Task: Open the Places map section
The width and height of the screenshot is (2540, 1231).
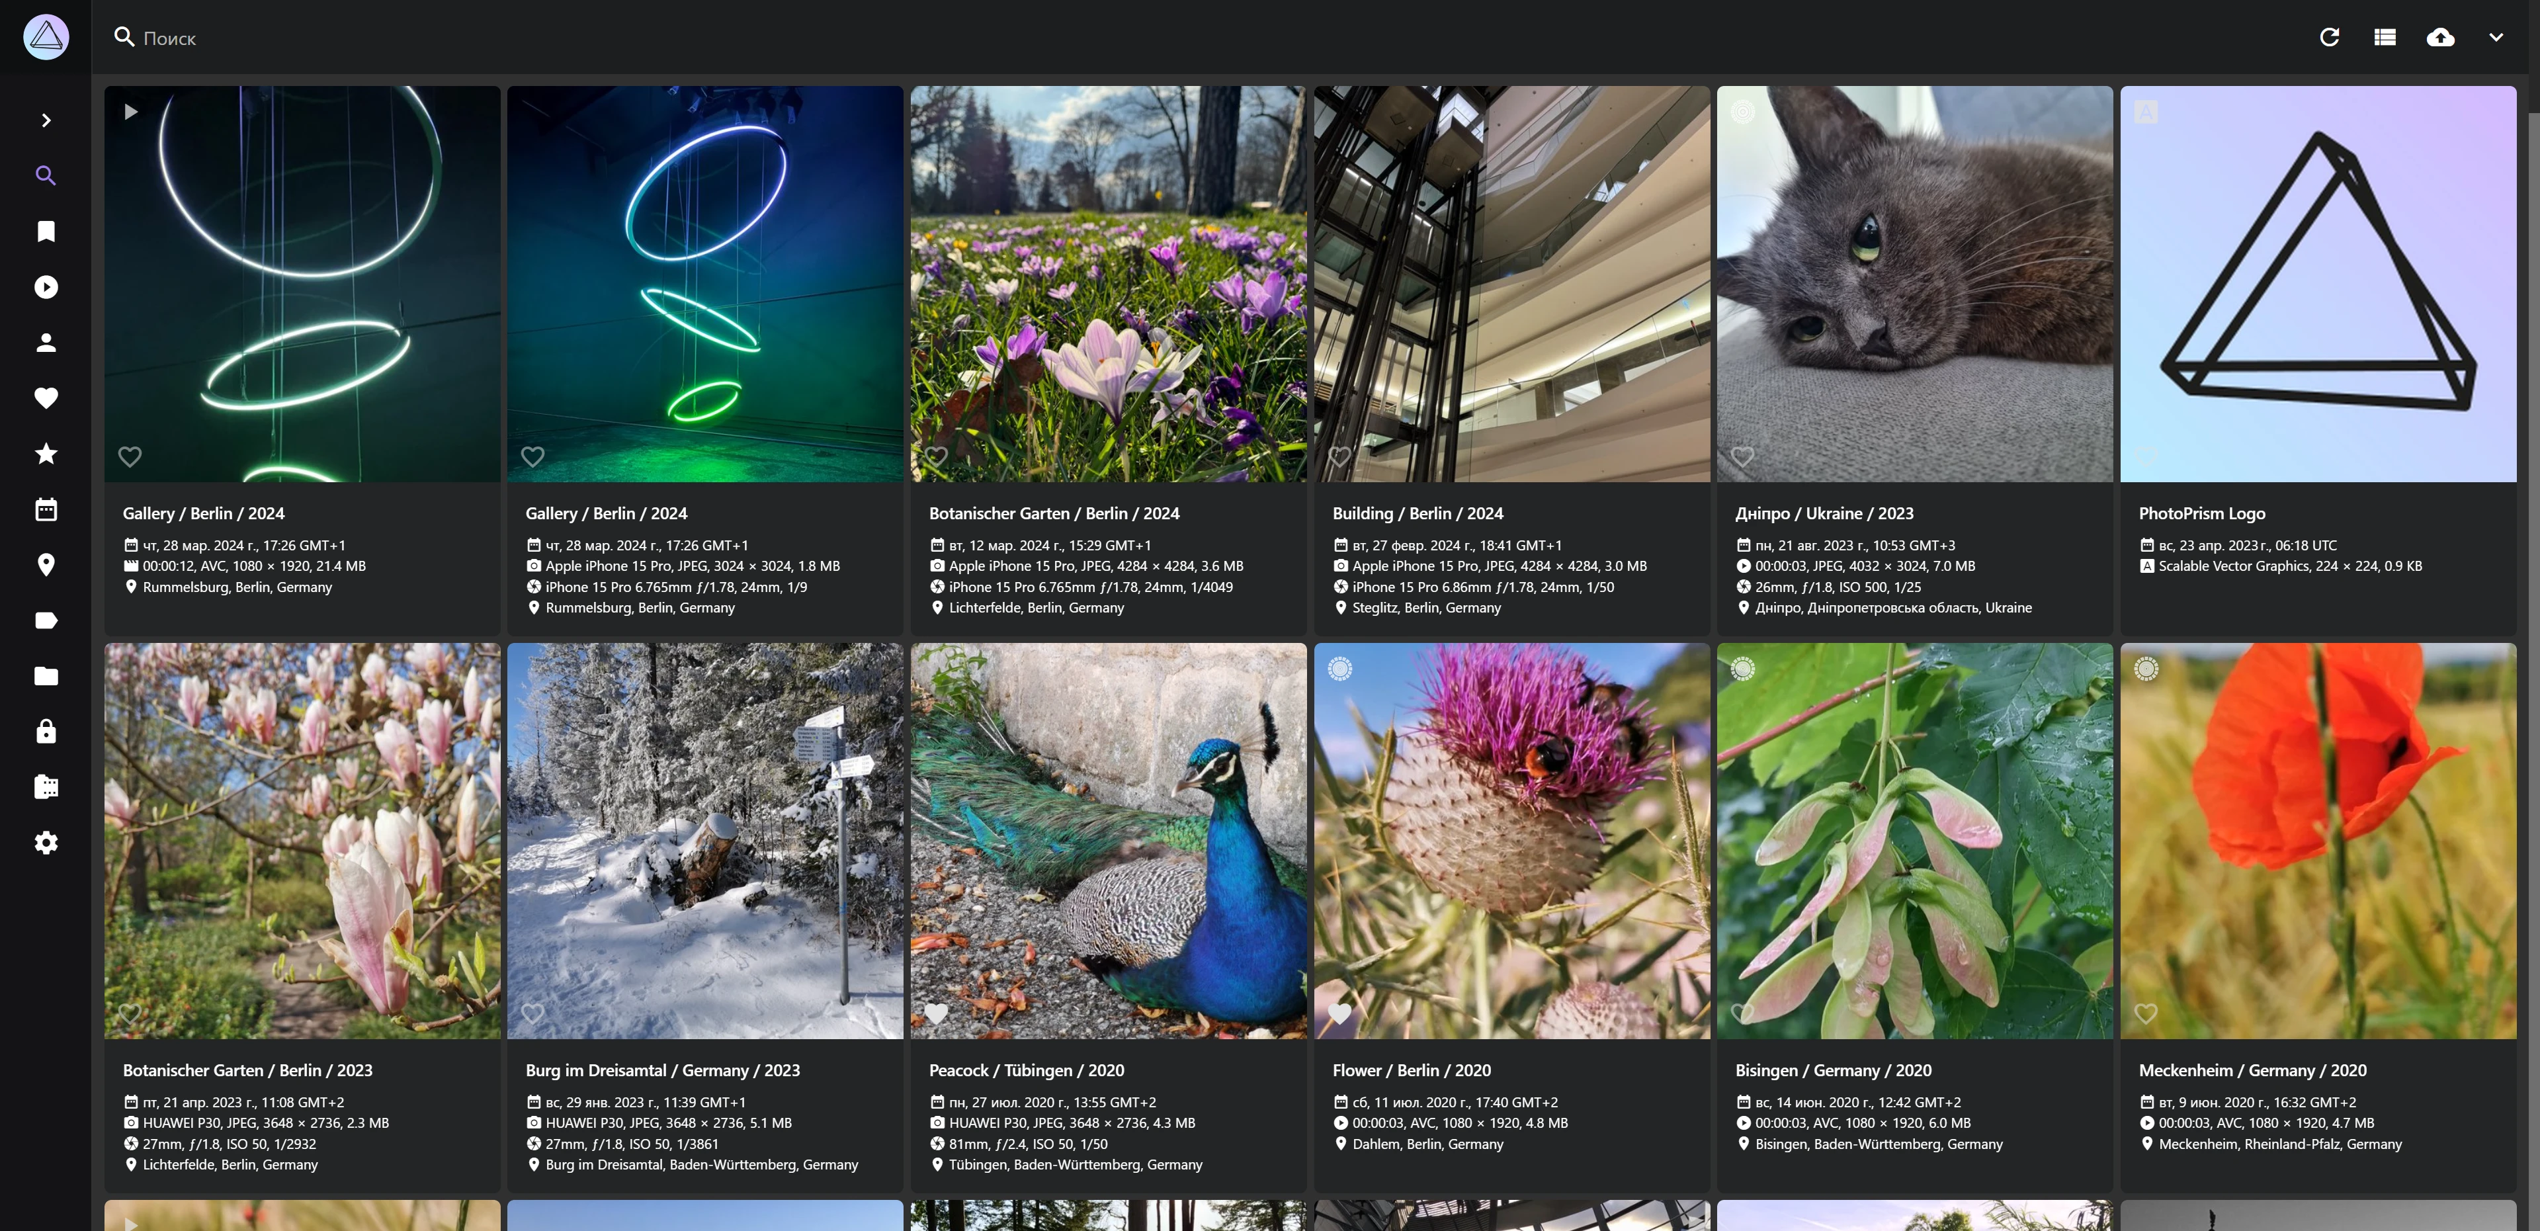Action: 46,564
